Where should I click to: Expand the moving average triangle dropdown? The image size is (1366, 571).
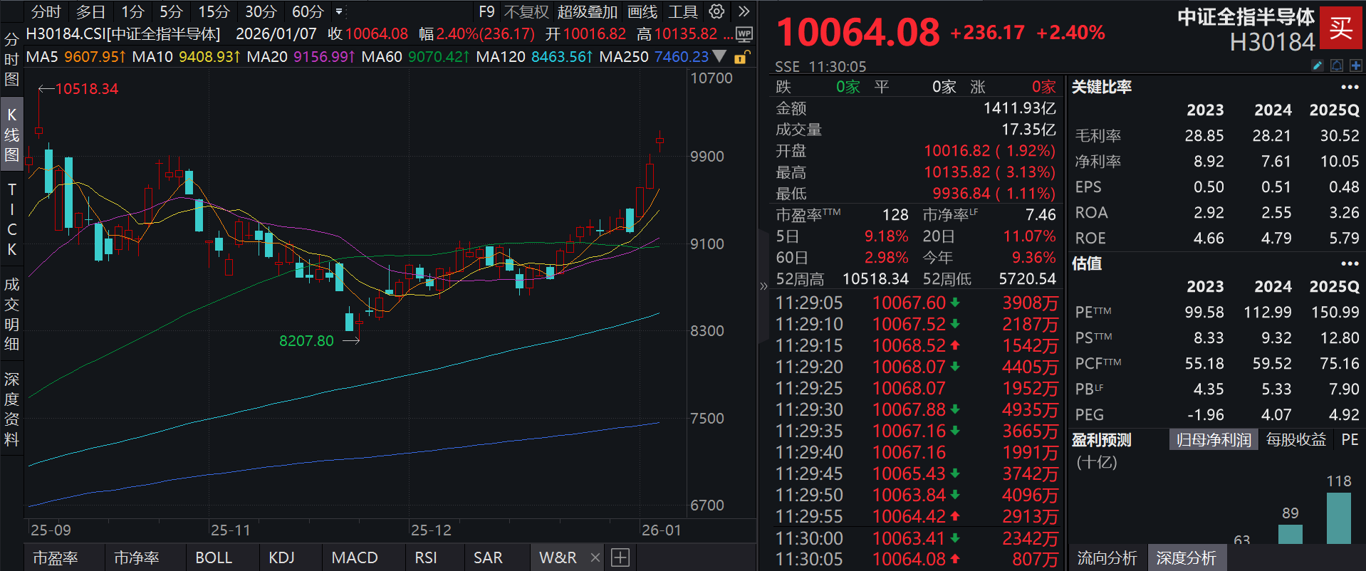point(720,56)
